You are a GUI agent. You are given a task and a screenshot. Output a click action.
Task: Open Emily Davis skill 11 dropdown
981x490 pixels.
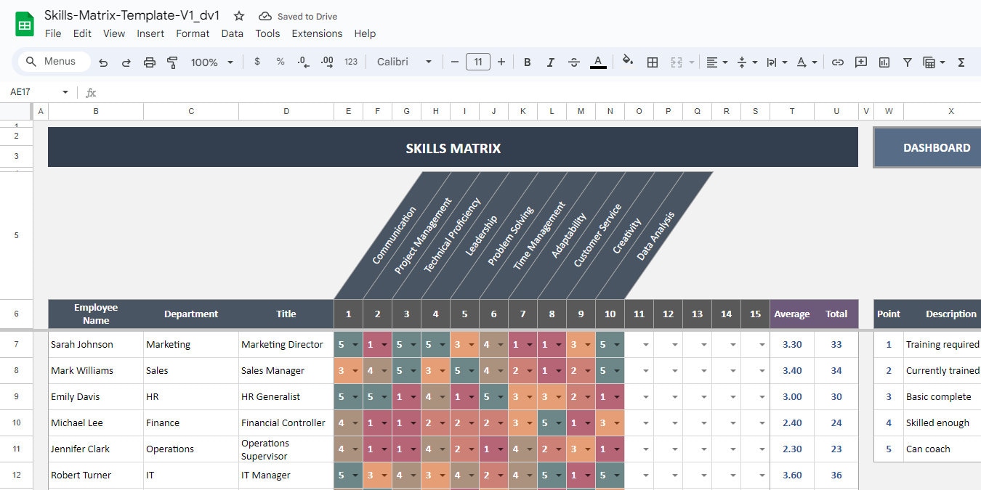(646, 397)
